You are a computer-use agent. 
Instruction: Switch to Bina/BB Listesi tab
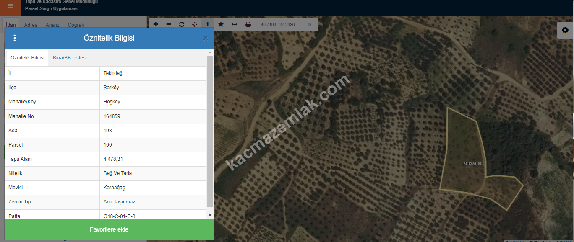(x=70, y=58)
